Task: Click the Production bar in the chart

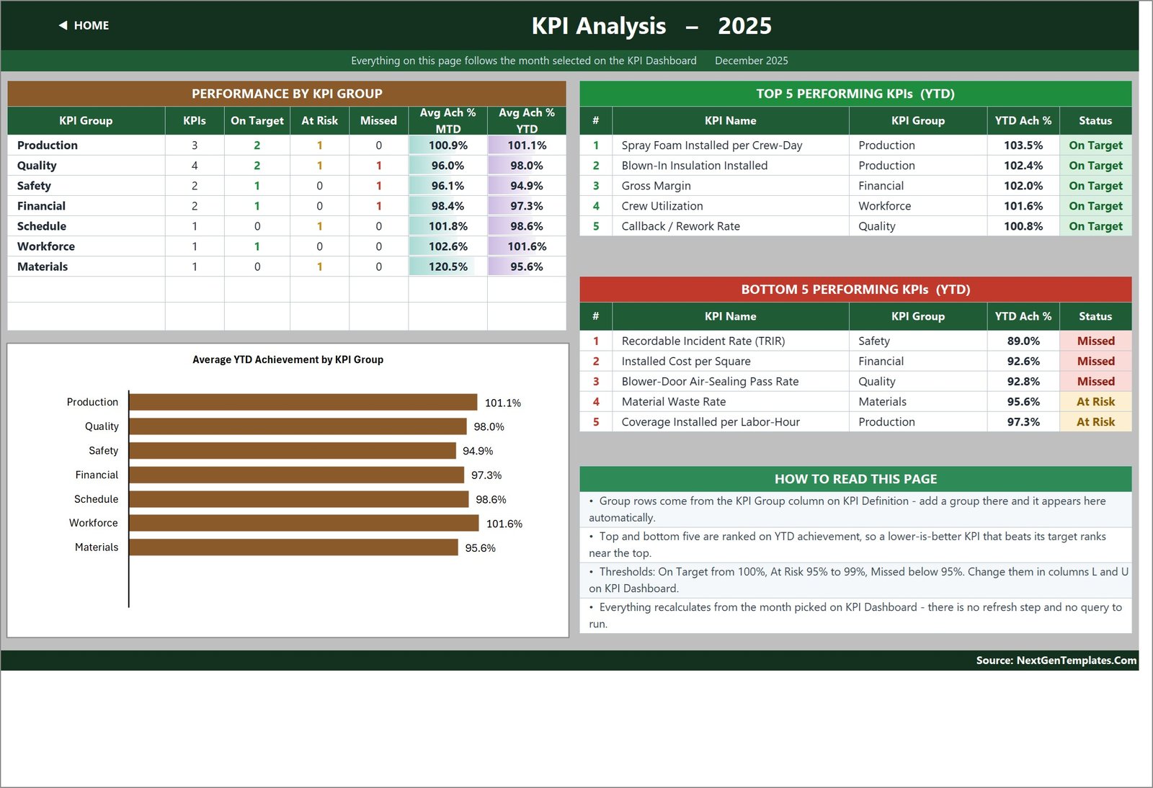Action: [x=303, y=402]
